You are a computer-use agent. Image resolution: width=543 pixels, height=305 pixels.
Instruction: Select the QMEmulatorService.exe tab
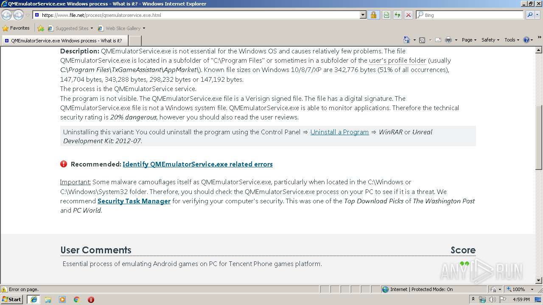click(64, 41)
